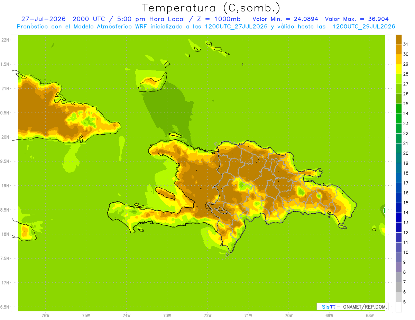
Task: Click latitude axis label "17N"
Action: [5, 283]
